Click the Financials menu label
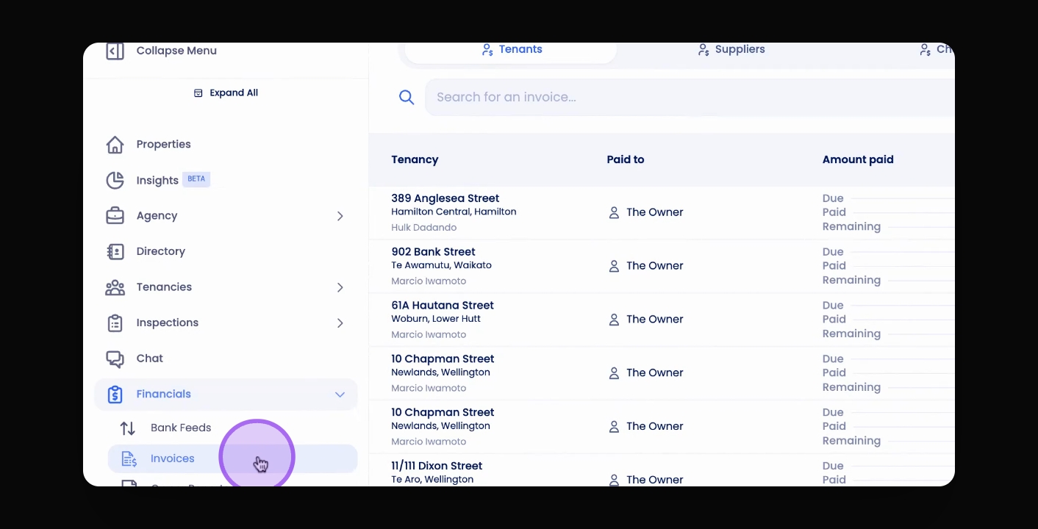The image size is (1038, 529). coord(163,395)
